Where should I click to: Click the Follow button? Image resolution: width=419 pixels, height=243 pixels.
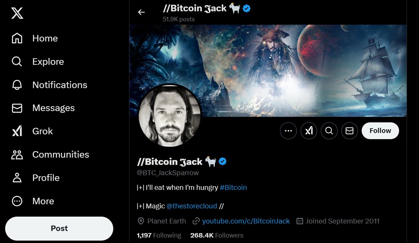tap(380, 131)
